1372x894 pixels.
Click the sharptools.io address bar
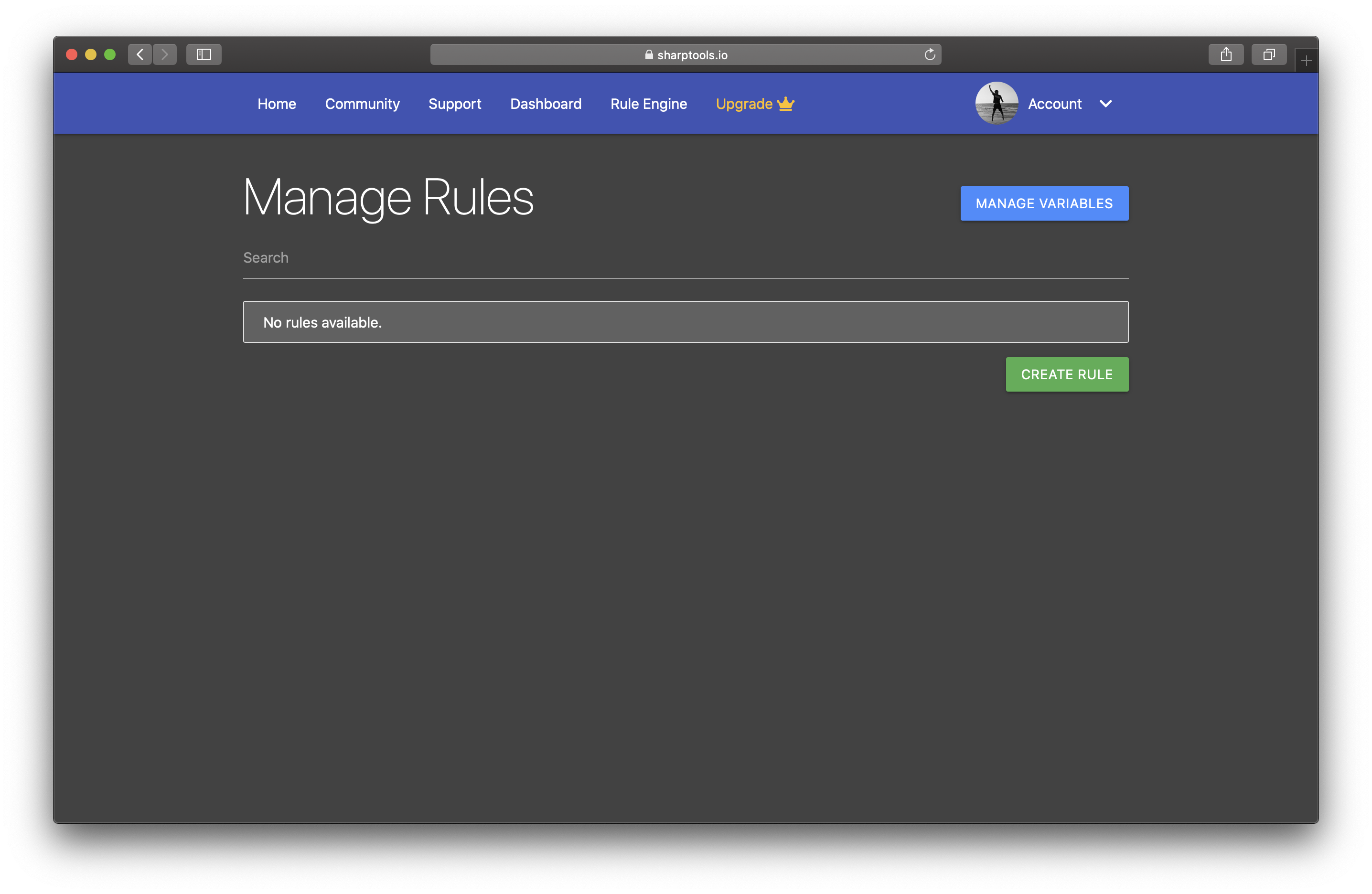pos(685,54)
